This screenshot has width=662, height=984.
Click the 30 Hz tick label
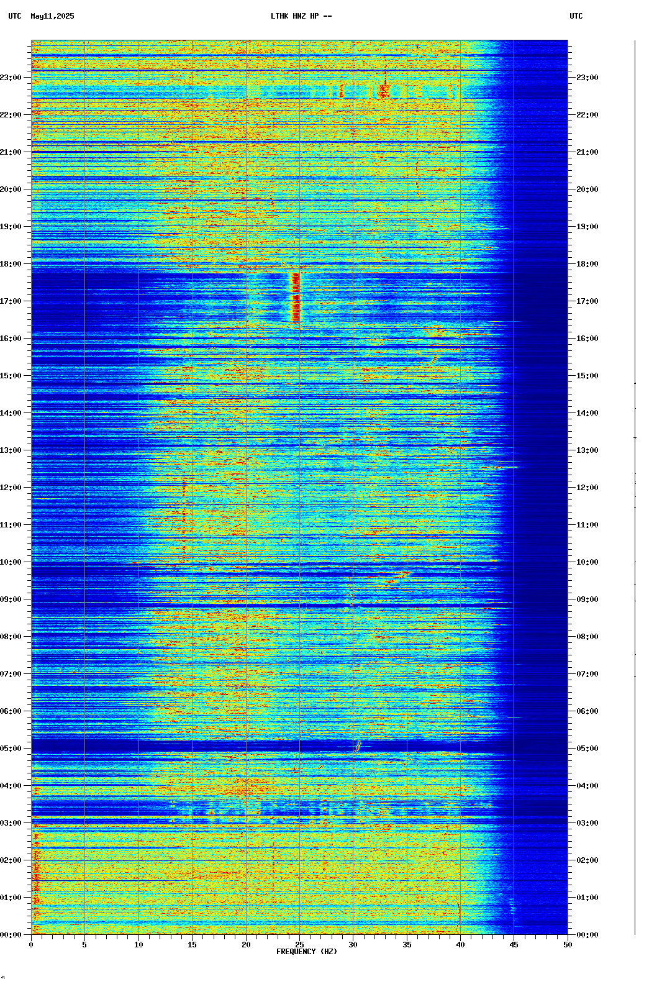353,945
